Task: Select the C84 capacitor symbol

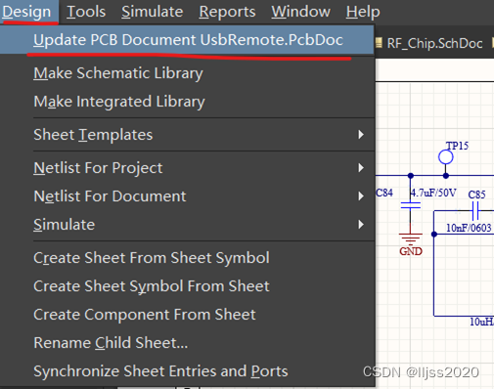Action: (411, 205)
